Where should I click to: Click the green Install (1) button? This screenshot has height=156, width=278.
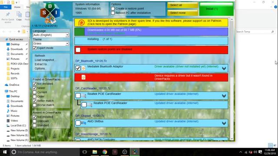pyautogui.click(x=216, y=9)
